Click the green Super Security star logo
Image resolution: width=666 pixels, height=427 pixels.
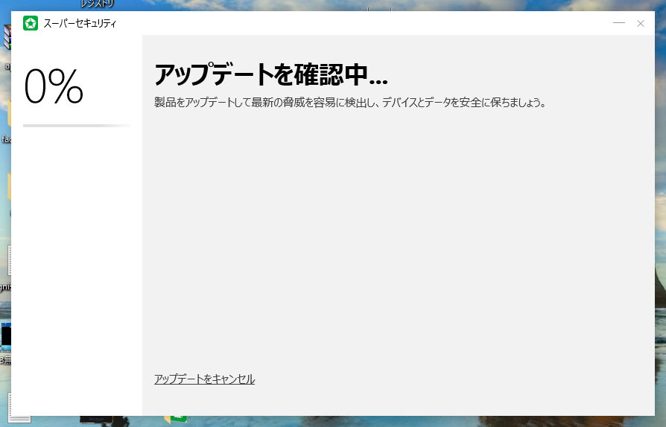coord(31,23)
